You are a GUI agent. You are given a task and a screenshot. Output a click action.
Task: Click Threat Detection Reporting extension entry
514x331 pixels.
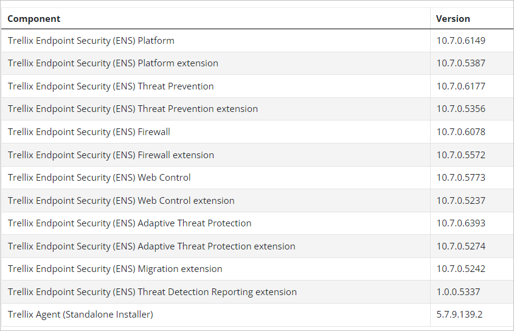(152, 291)
